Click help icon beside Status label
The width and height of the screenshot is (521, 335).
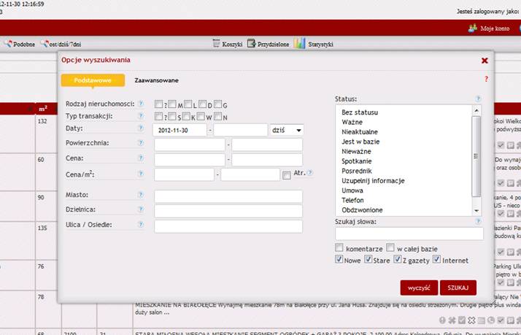pos(478,99)
